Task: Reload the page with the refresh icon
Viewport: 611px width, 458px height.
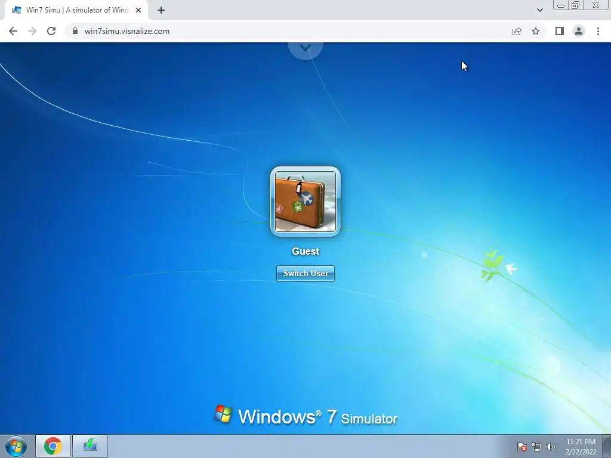Action: point(51,31)
